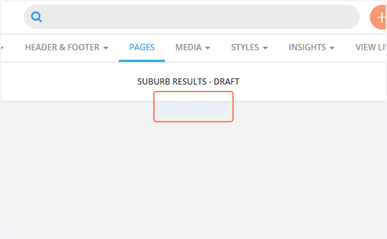This screenshot has width=387, height=239.
Task: Expand the Media dropdown menu
Action: pyautogui.click(x=193, y=47)
